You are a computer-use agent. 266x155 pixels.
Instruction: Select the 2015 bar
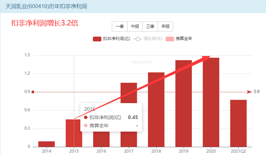coord(74,133)
